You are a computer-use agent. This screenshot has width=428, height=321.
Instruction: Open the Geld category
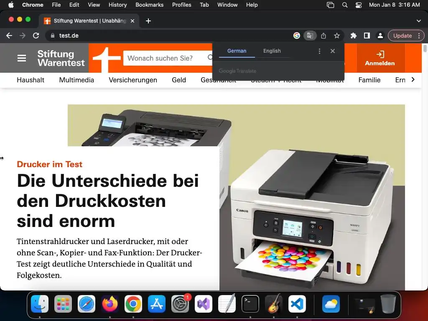point(179,80)
